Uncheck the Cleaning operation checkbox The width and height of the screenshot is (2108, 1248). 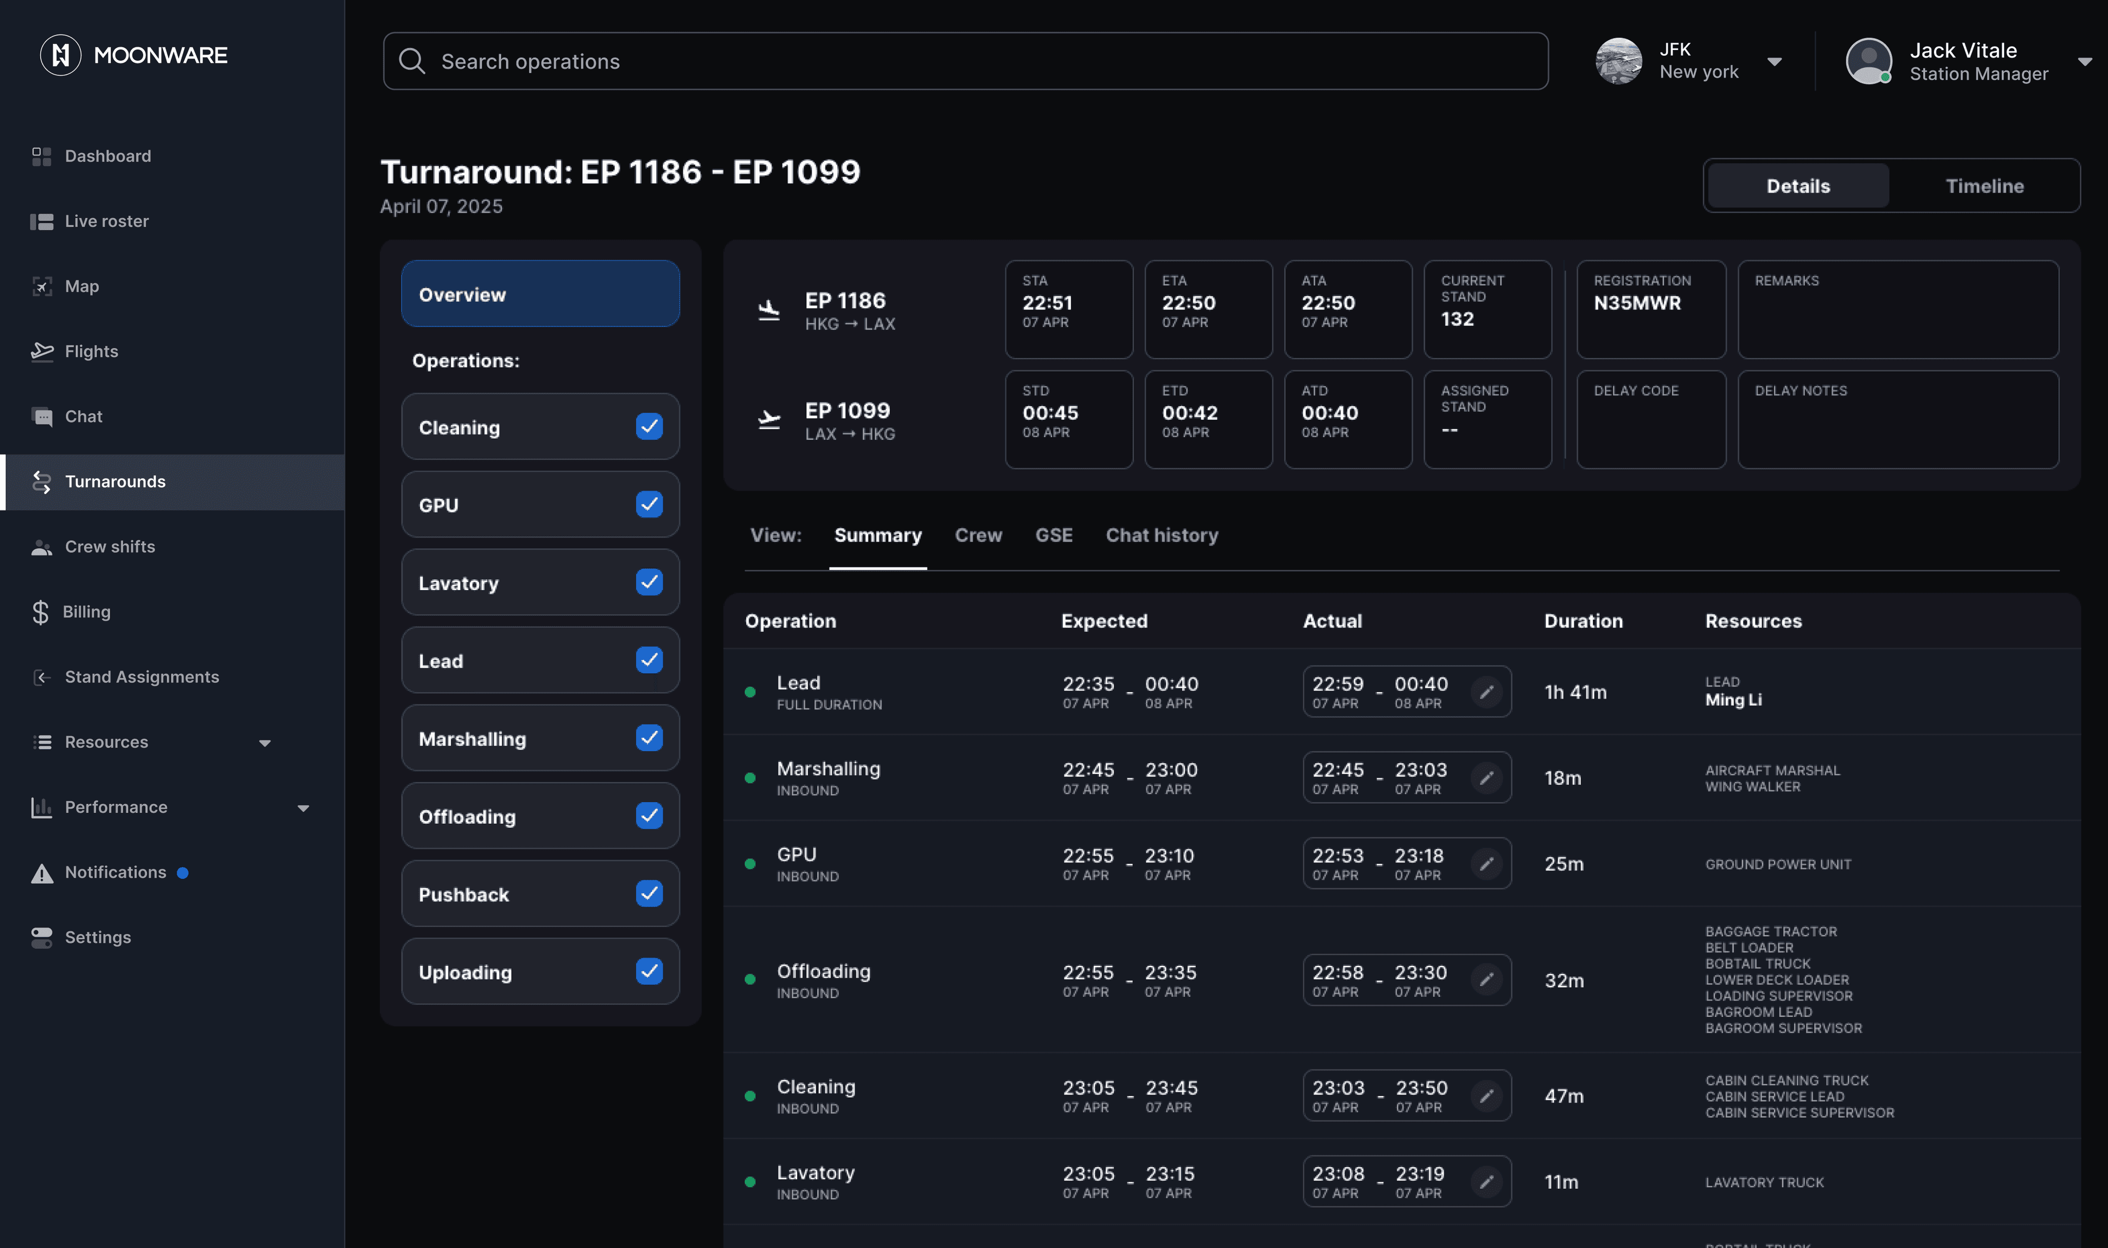[649, 427]
